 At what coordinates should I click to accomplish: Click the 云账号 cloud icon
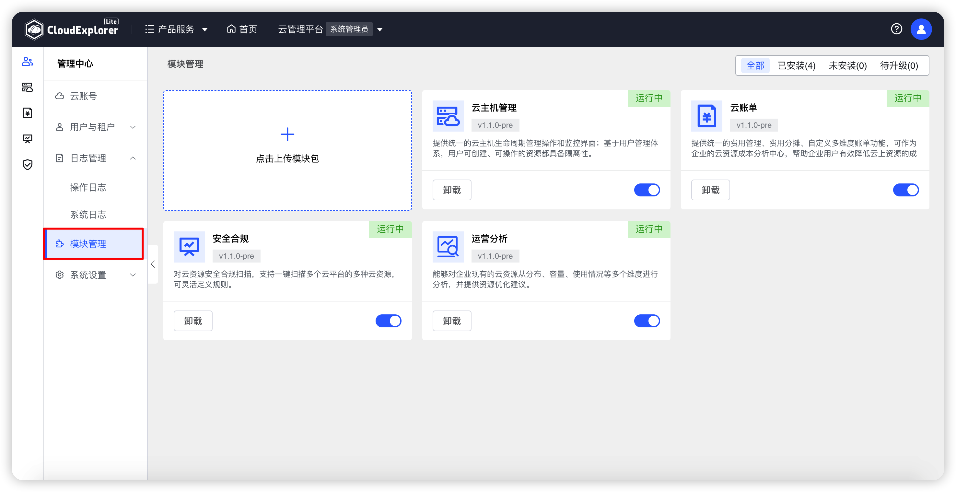click(59, 96)
